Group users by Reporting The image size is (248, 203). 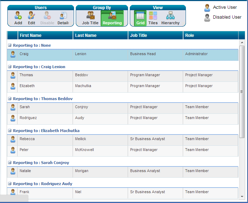click(112, 16)
